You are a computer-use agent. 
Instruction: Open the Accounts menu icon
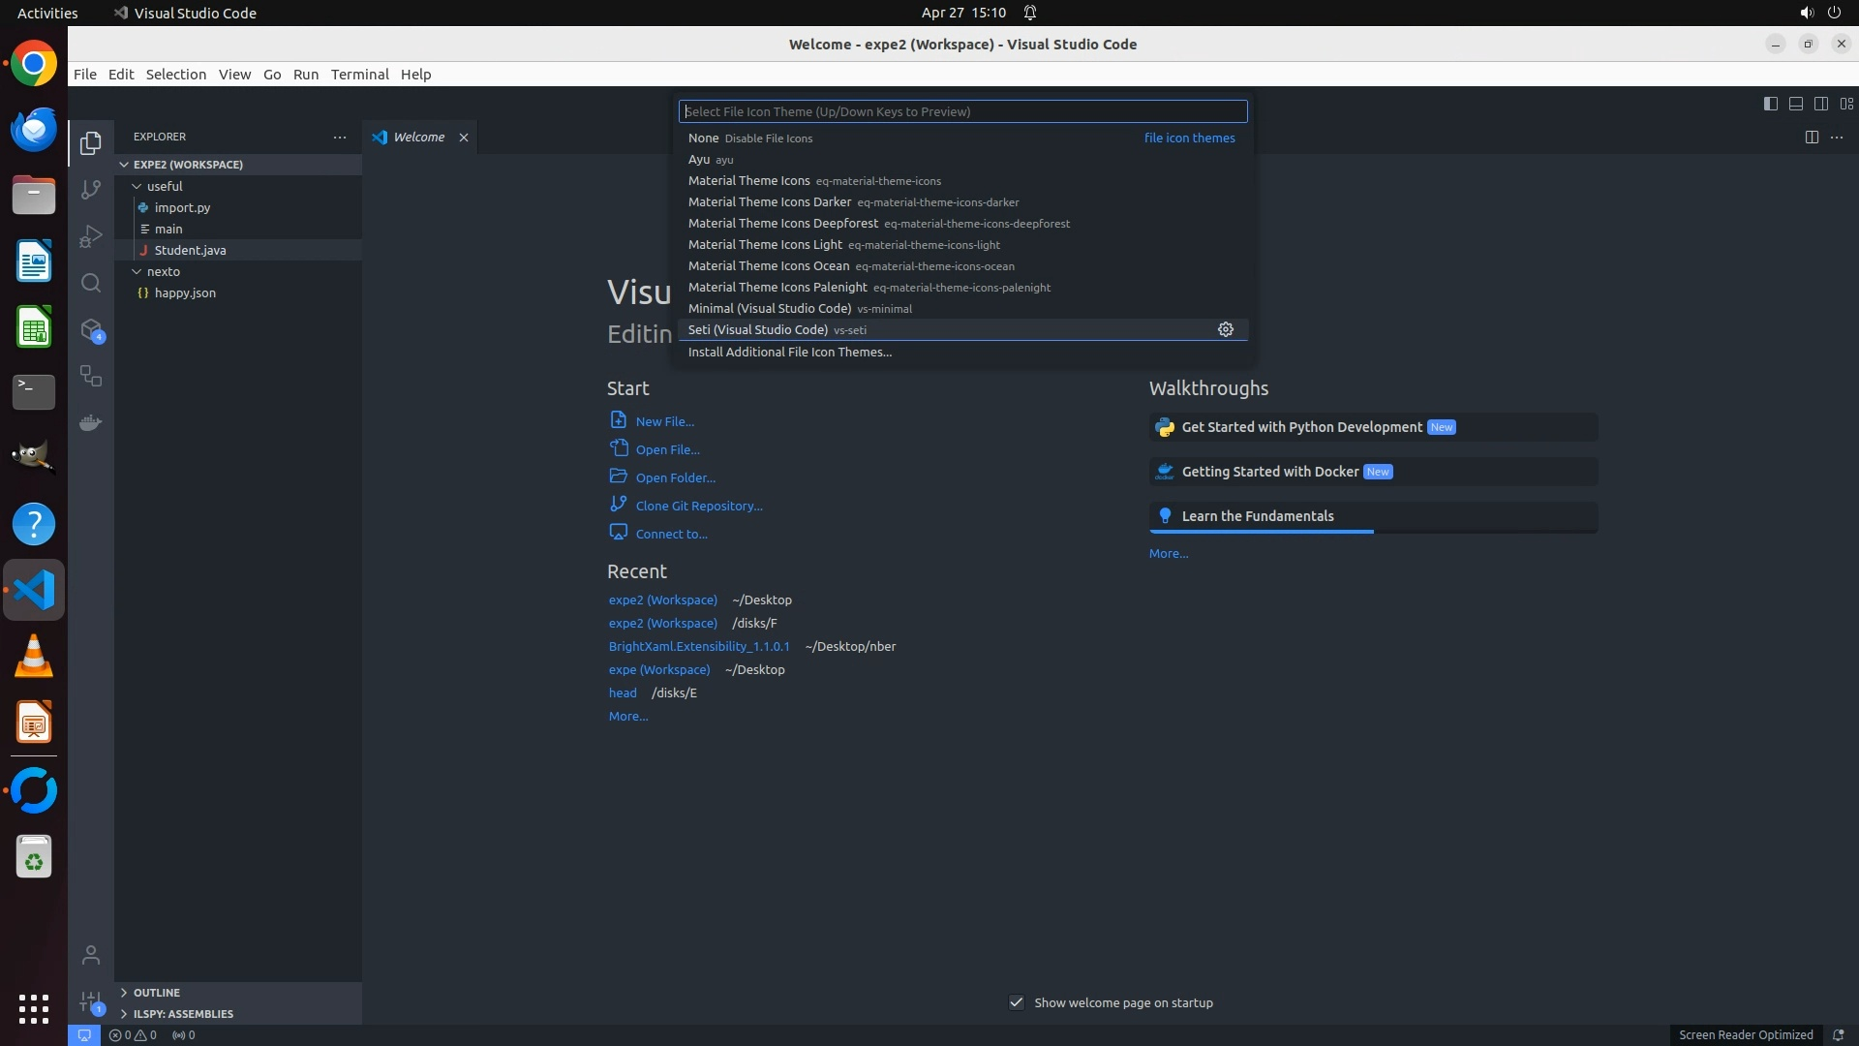tap(91, 955)
